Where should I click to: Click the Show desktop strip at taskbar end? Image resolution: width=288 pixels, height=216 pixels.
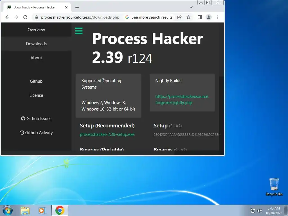pyautogui.click(x=286, y=210)
